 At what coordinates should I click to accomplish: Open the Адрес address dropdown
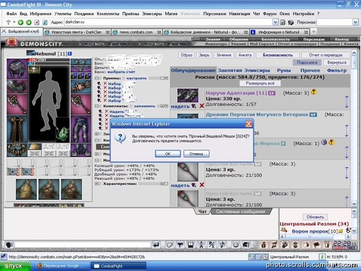(276, 22)
